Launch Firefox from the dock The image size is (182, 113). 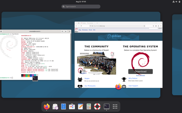click(x=47, y=106)
